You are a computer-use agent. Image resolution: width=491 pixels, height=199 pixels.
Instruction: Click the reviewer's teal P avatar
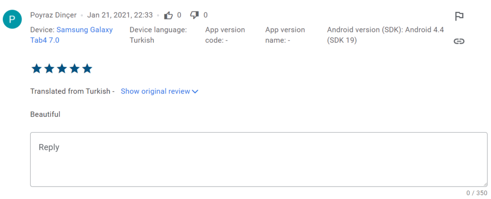pos(12,20)
